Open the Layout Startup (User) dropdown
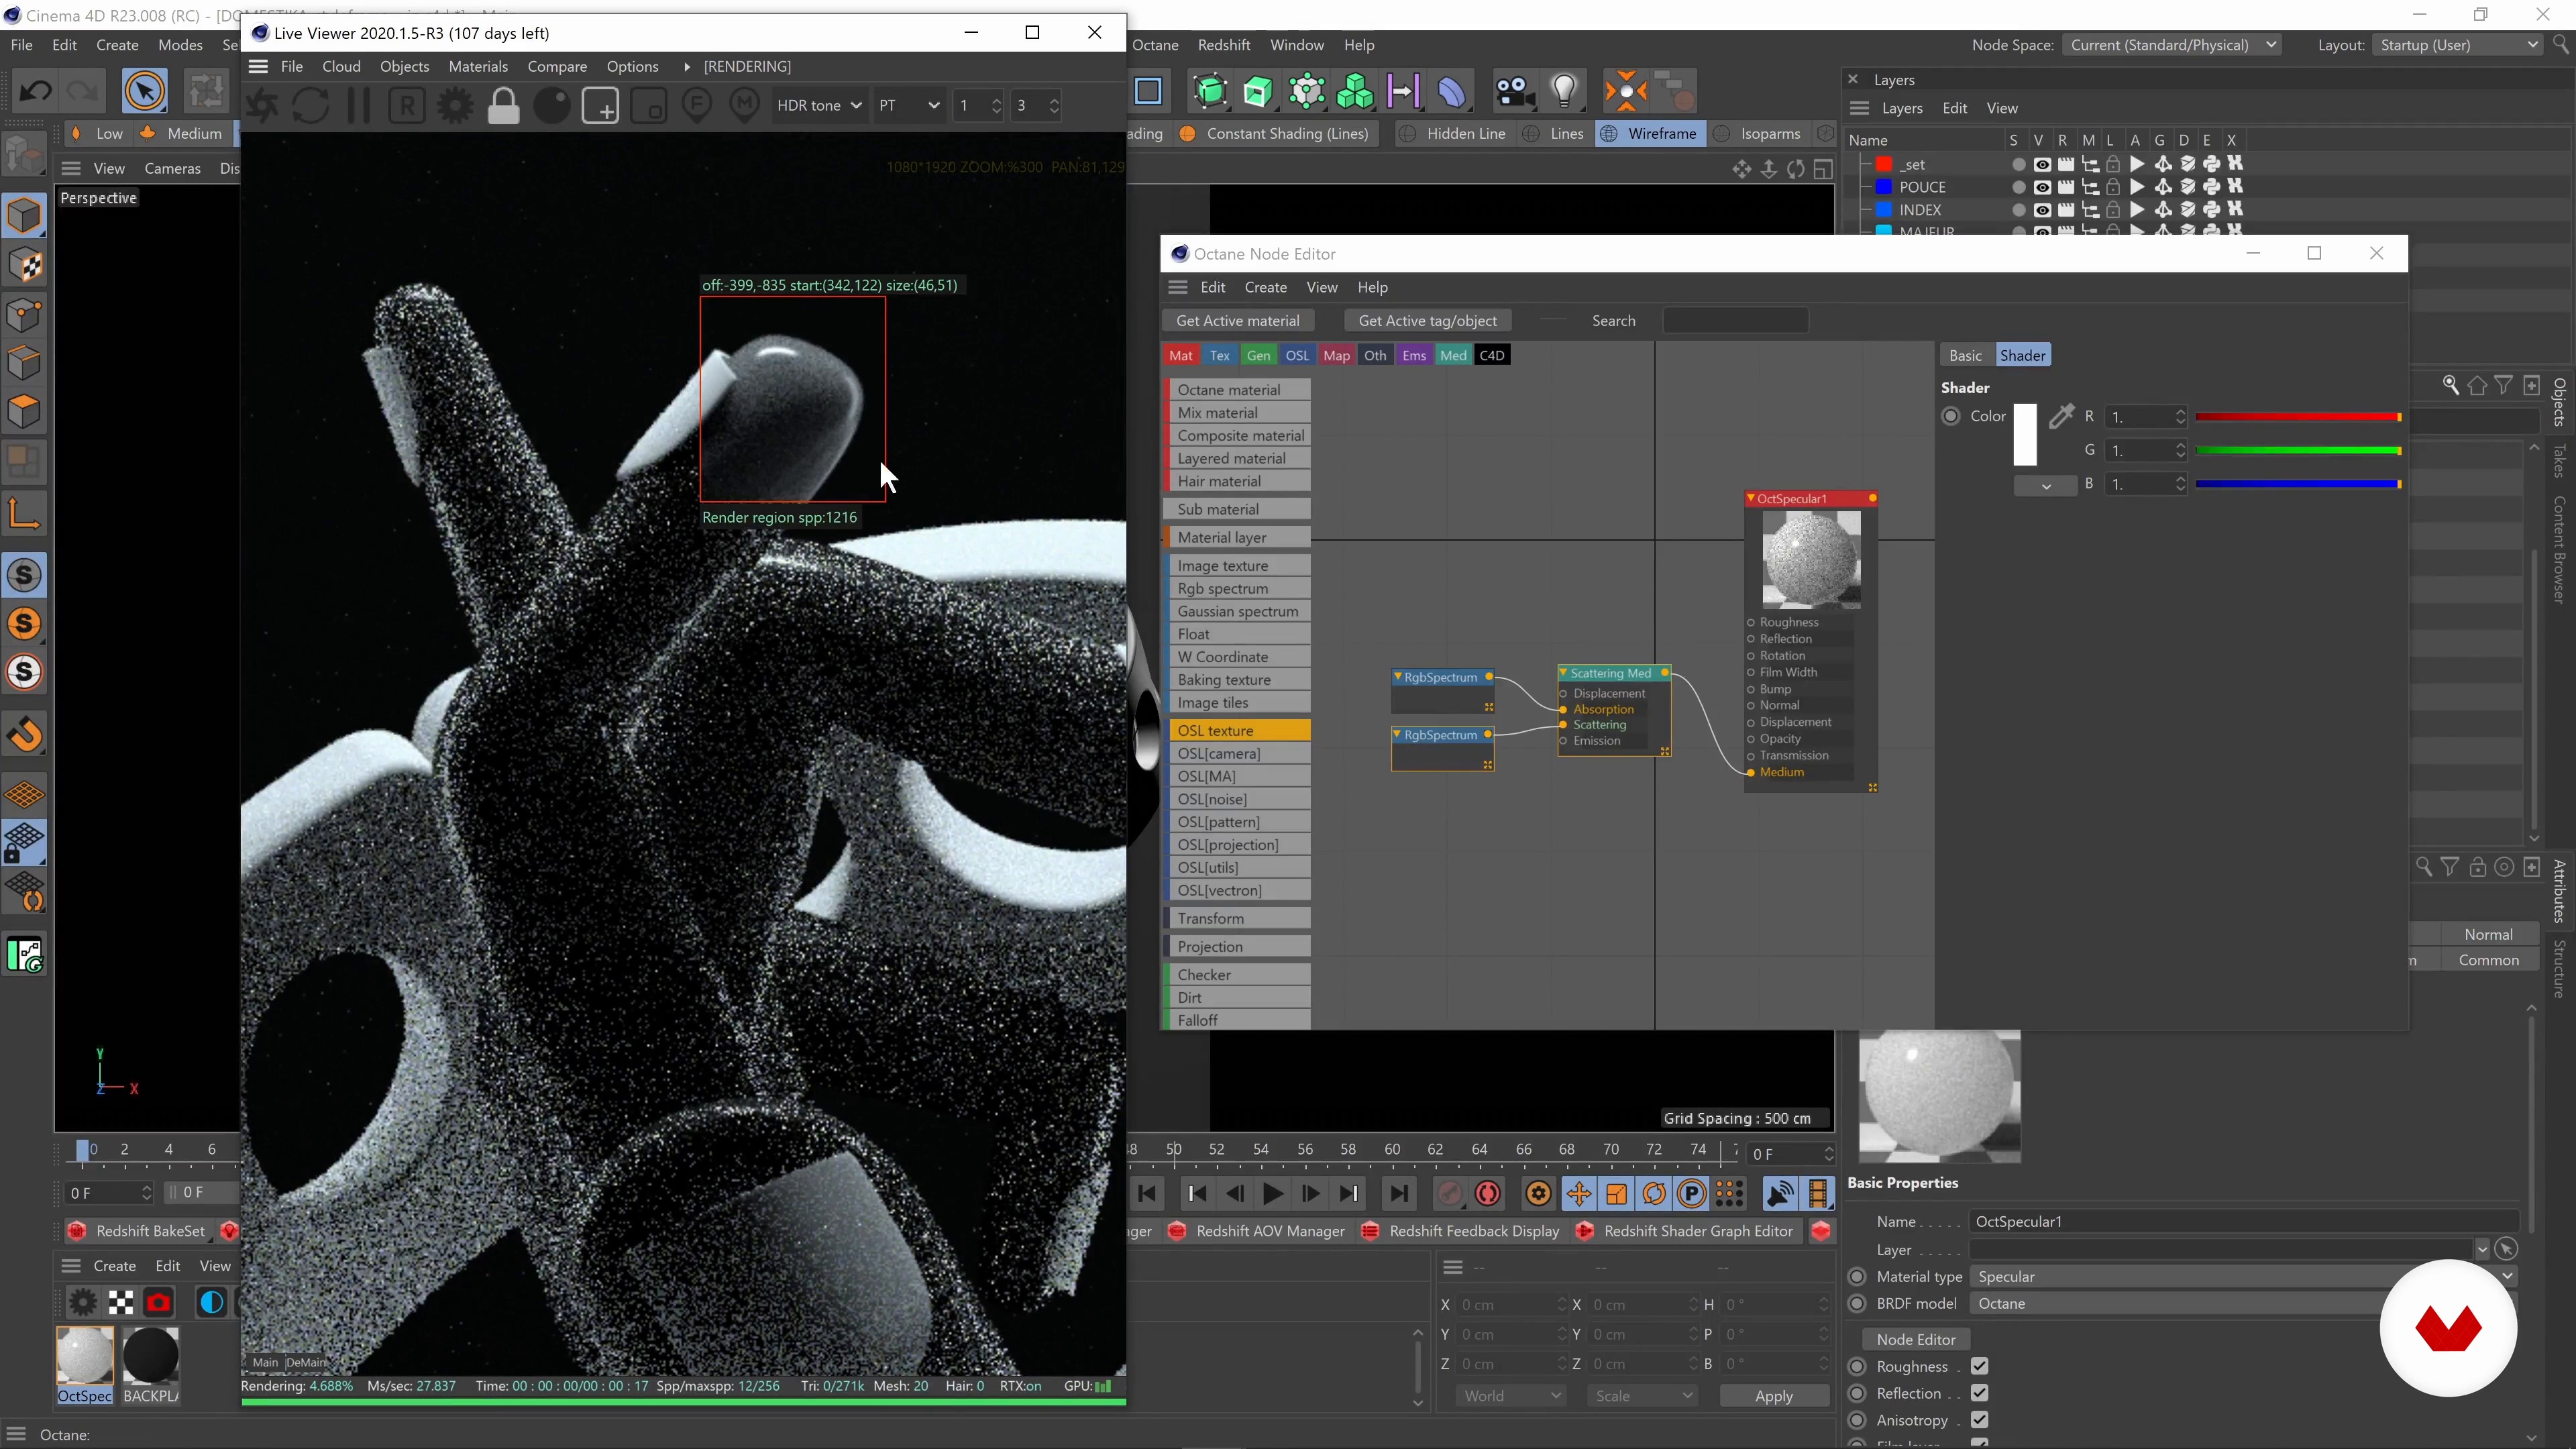2576x1449 pixels. pyautogui.click(x=2458, y=45)
